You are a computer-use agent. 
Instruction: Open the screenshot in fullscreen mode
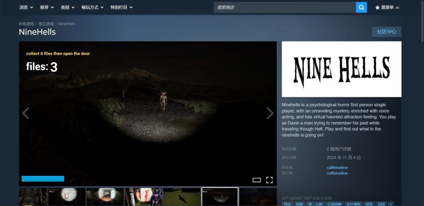[269, 180]
